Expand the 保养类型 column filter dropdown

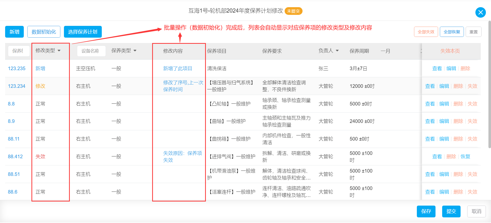tap(135, 51)
